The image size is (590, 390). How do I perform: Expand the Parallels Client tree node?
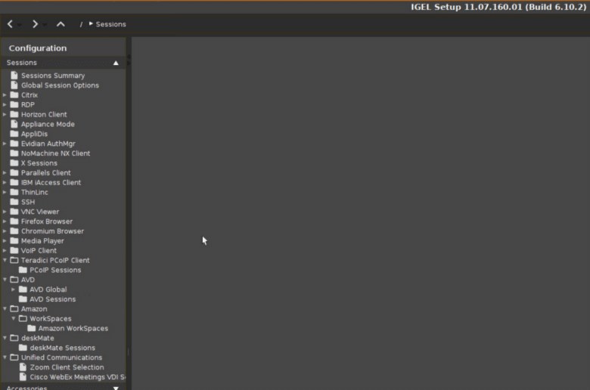(5, 172)
